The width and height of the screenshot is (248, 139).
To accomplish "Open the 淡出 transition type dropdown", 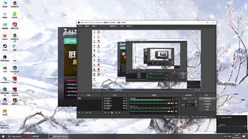I will point(190,99).
